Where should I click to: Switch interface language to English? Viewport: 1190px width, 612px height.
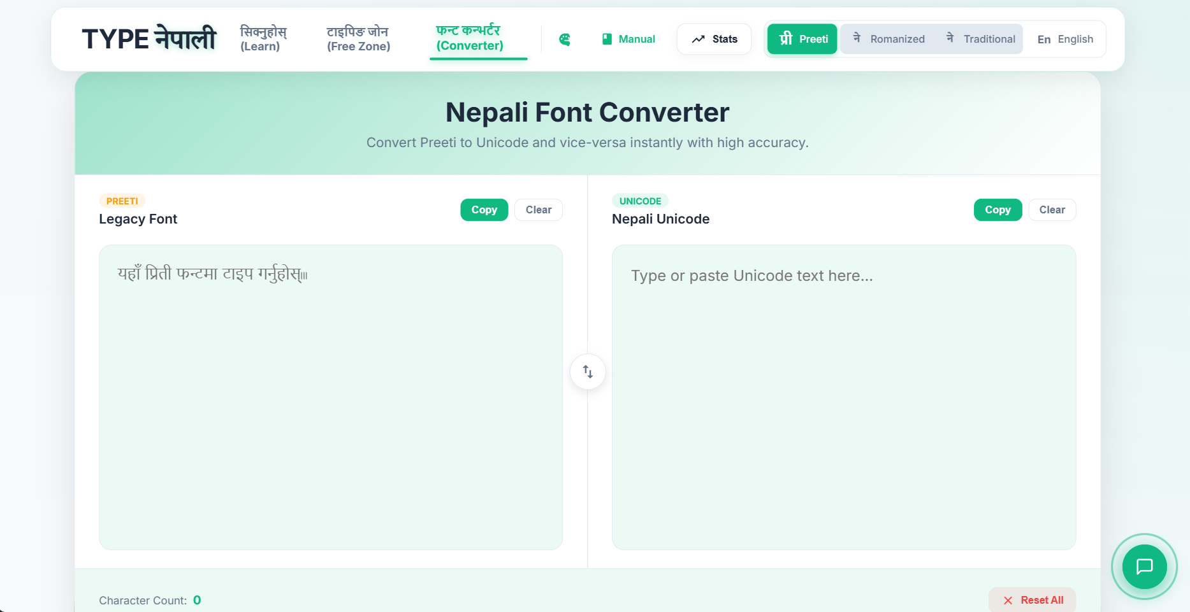pos(1065,39)
